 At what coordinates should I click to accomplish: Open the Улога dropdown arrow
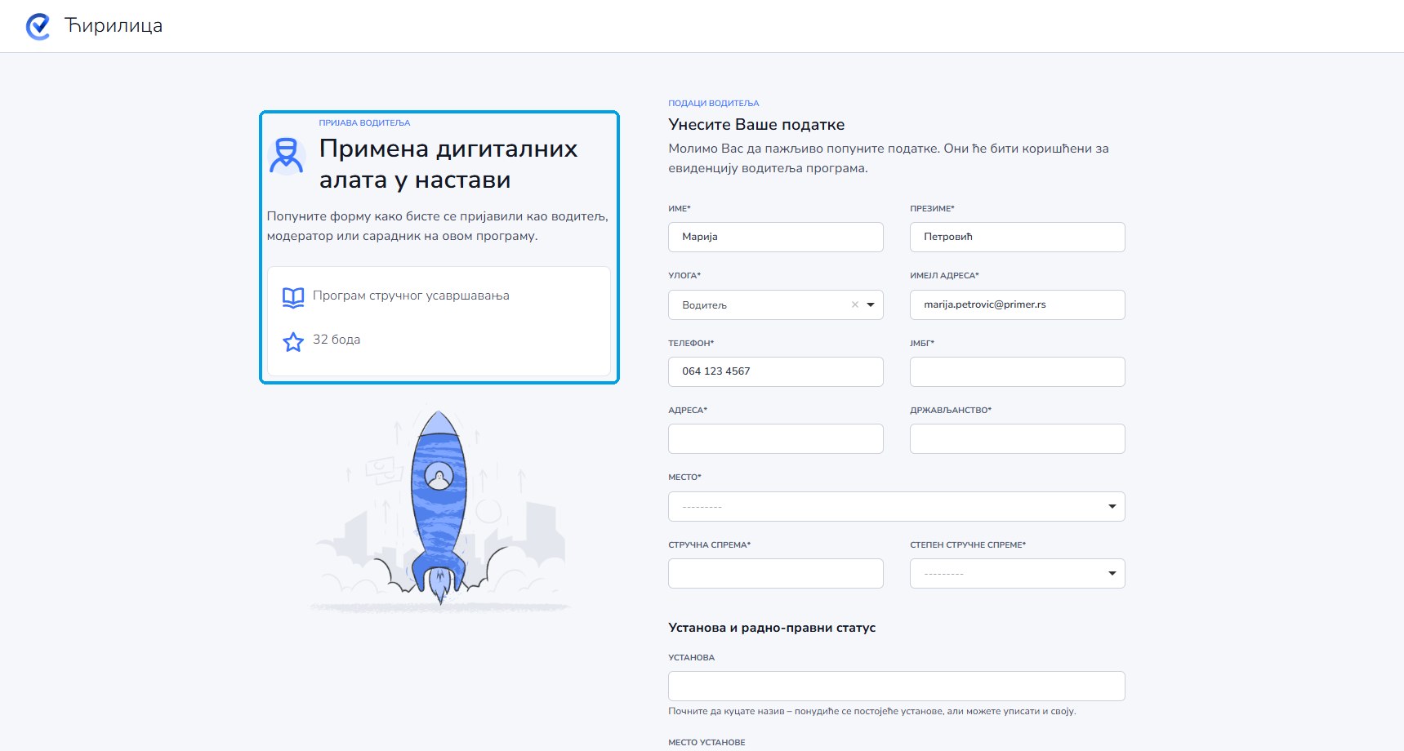pos(871,304)
